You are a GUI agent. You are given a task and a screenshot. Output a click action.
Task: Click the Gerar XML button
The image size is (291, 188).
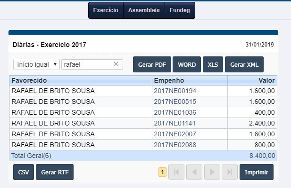pos(244,64)
